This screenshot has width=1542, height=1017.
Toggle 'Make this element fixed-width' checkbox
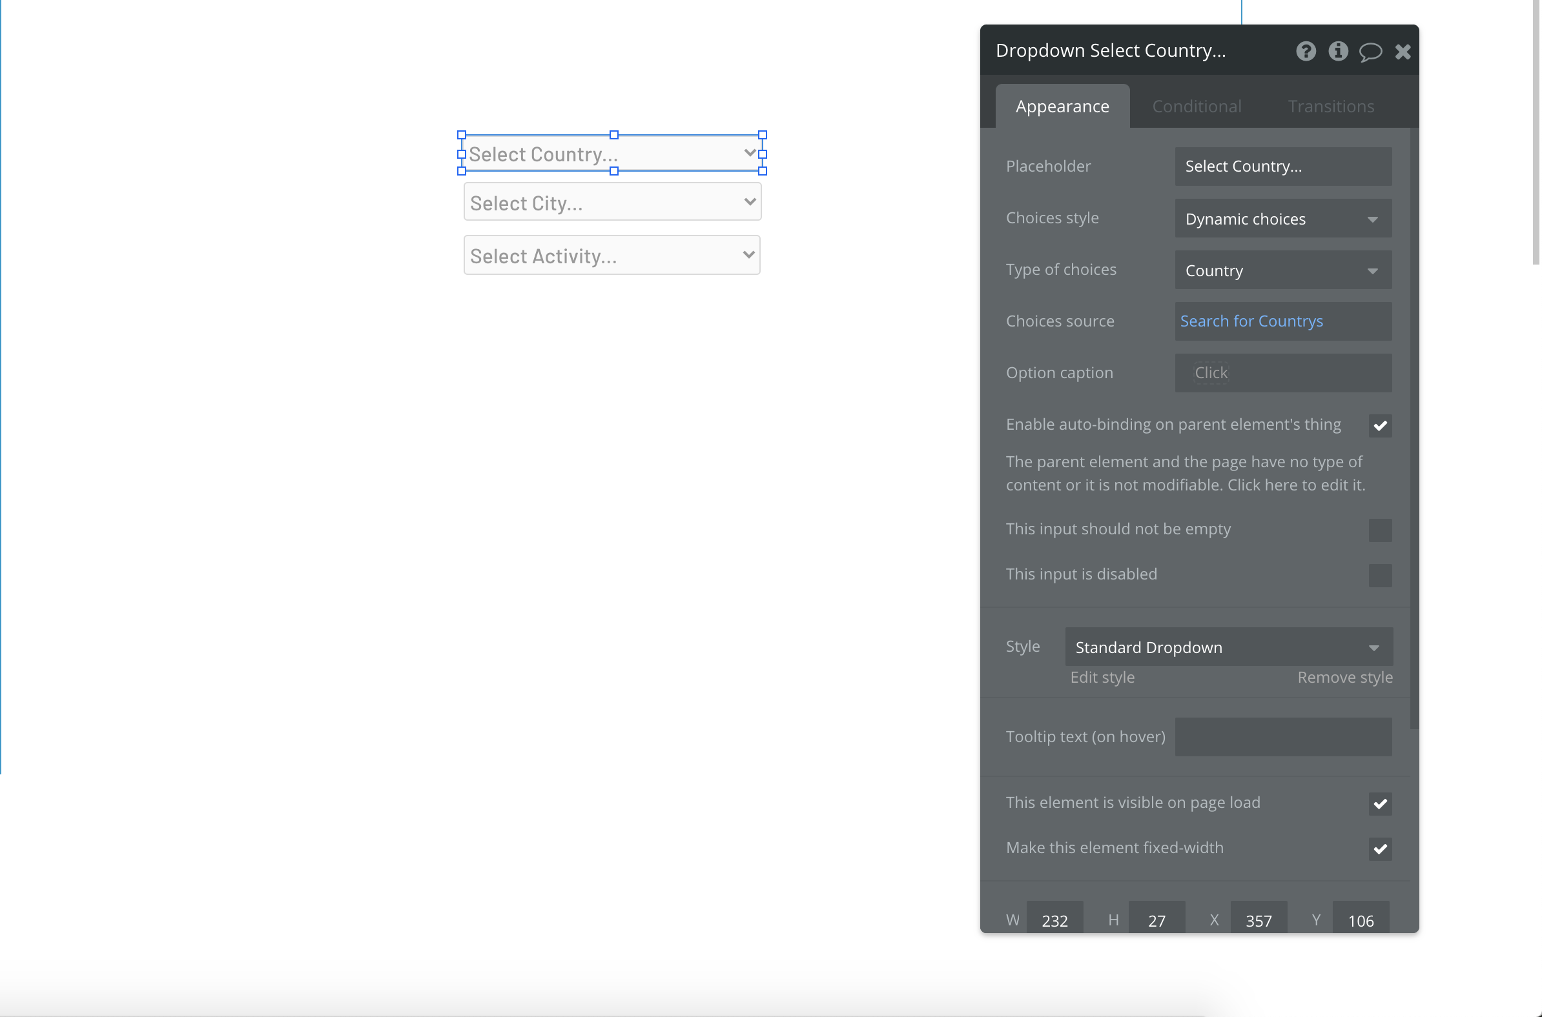[x=1380, y=849]
